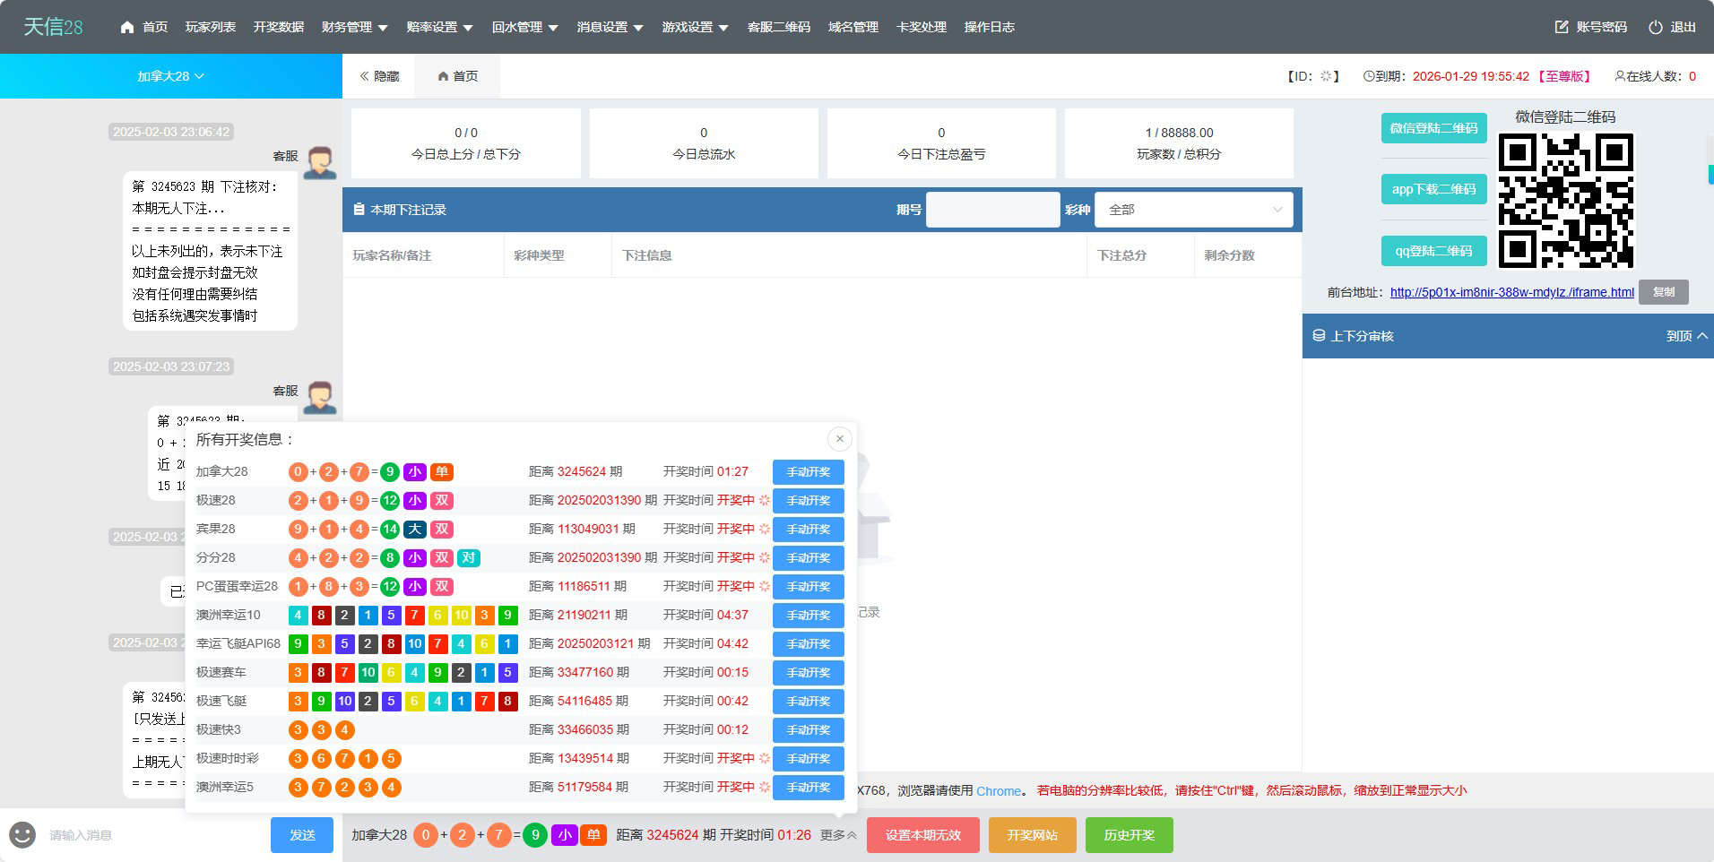Expand the 赔率设置 menu
Screen dimensions: 1714x862
point(439,27)
